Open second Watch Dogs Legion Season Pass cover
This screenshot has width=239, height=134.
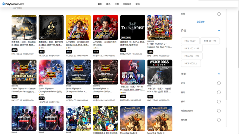[51, 118]
